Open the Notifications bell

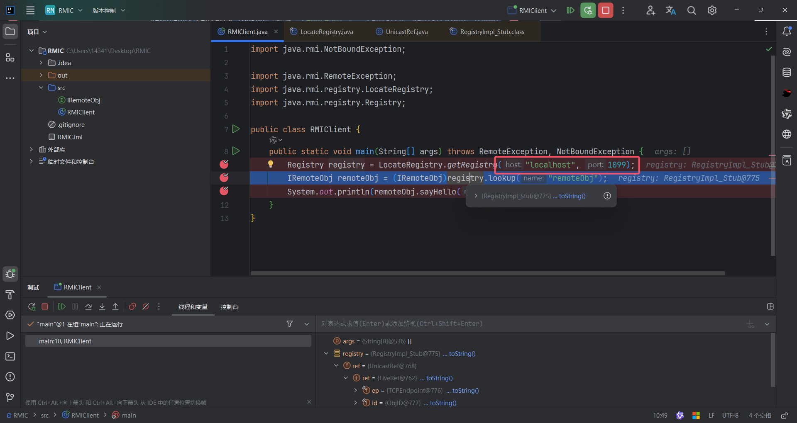[787, 32]
